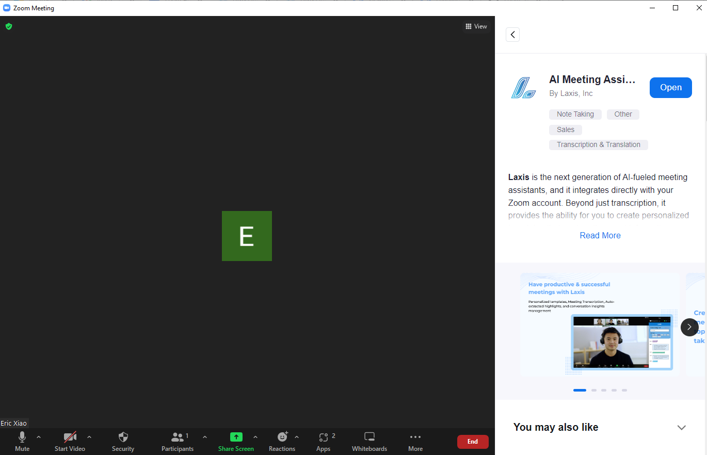Open Reactions smiley menu
This screenshot has height=455, width=707.
[x=282, y=442]
